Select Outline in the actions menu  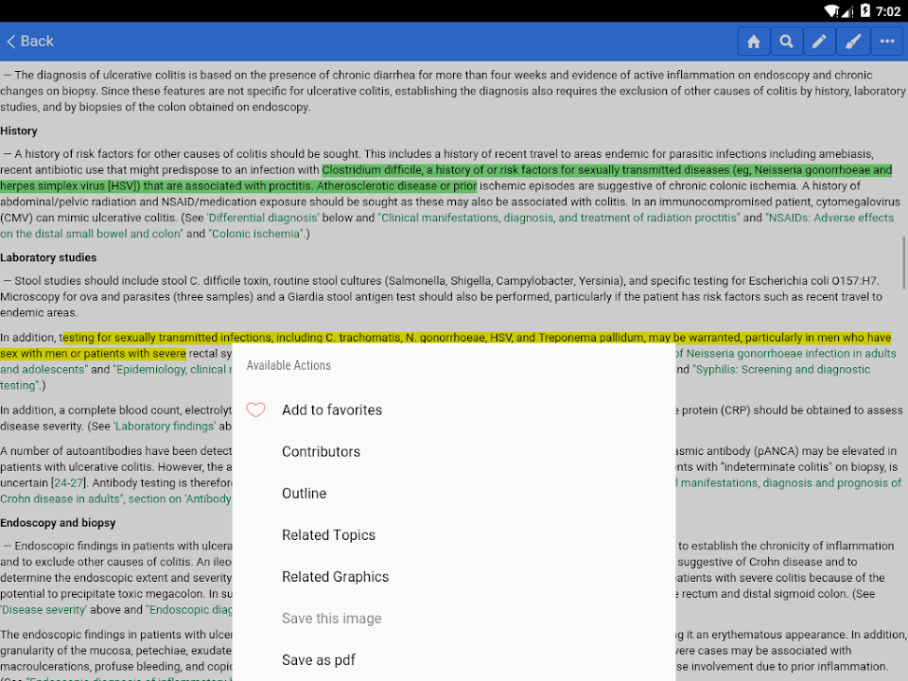click(304, 494)
